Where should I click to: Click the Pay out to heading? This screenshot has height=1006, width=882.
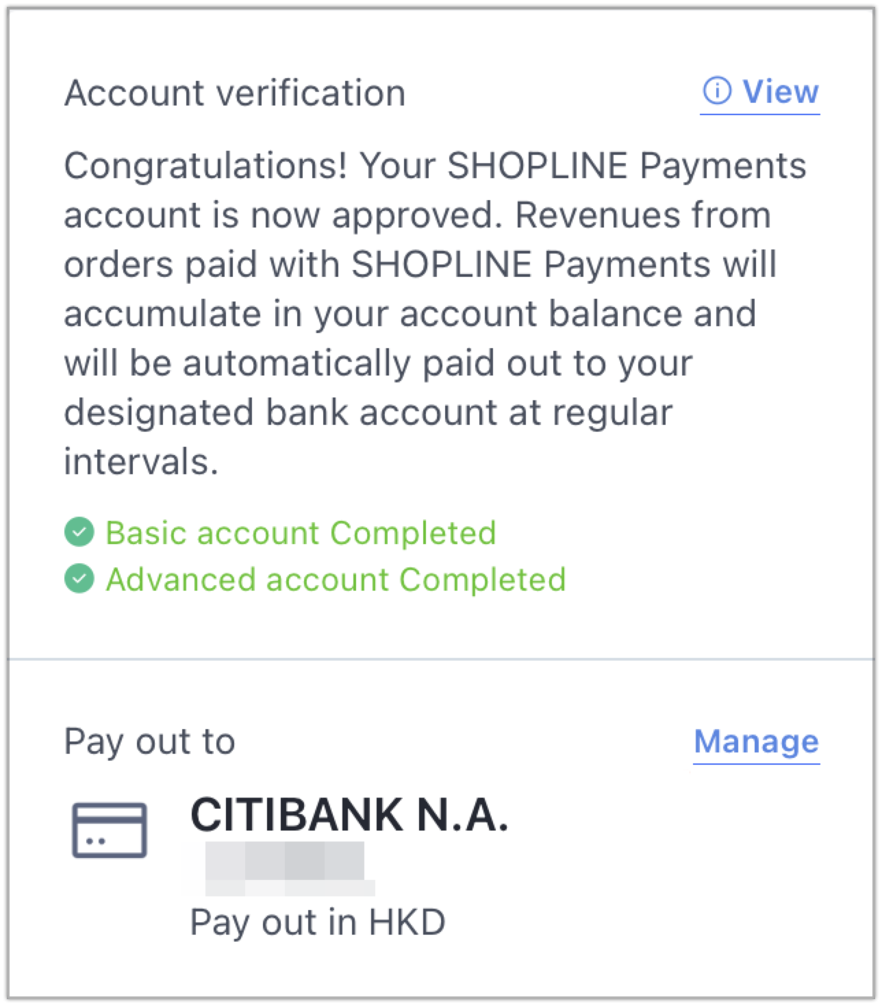pos(150,741)
